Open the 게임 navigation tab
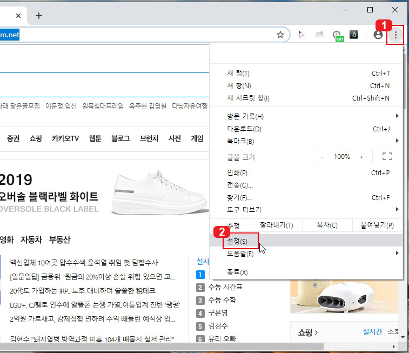Image resolution: width=409 pixels, height=353 pixels. tap(197, 138)
